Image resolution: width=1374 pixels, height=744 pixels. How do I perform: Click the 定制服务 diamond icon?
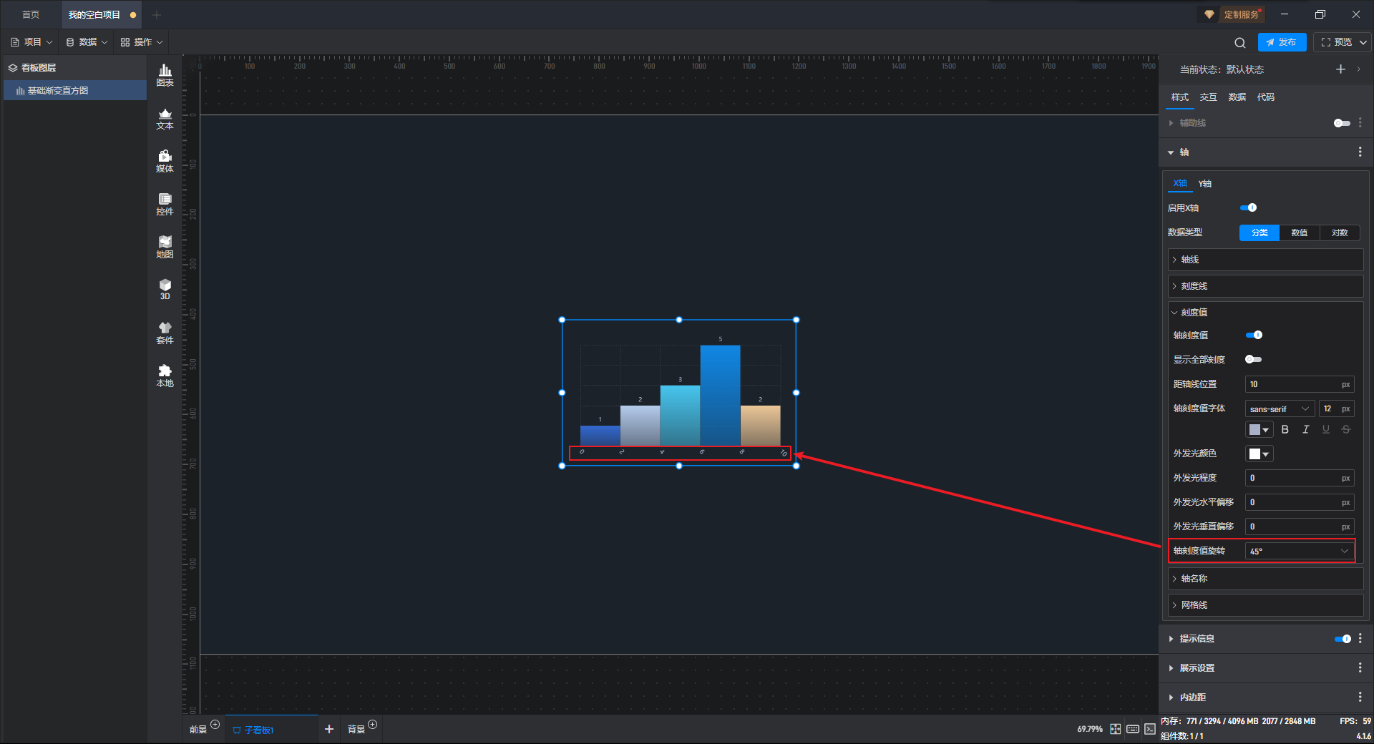[x=1209, y=14]
